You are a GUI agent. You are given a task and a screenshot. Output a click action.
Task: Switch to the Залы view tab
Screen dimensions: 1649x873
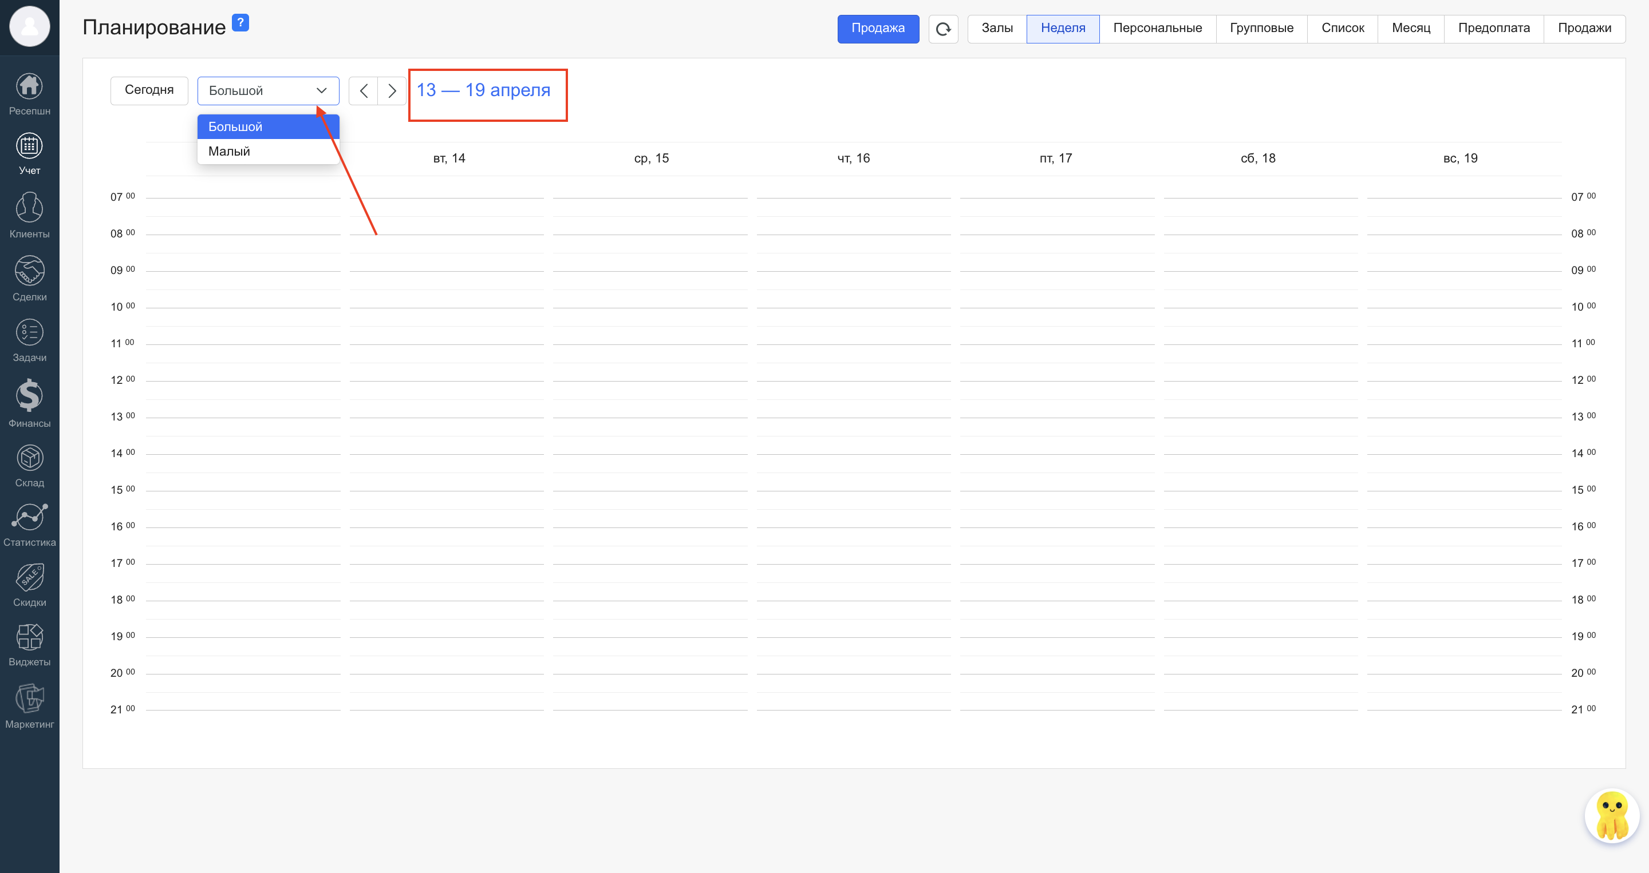997,28
